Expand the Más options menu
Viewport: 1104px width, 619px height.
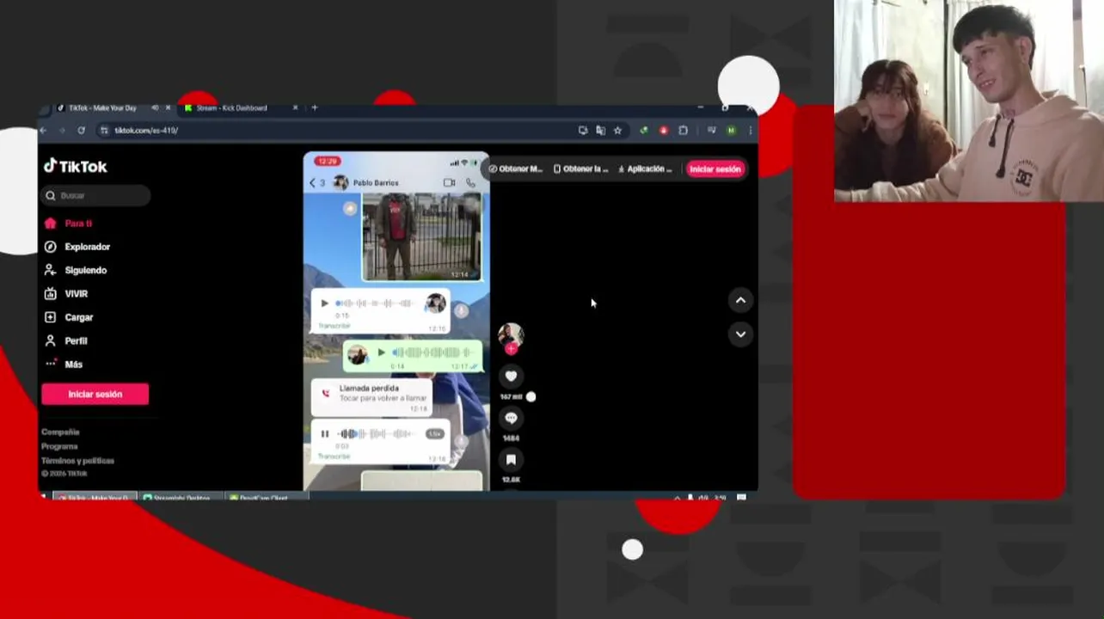(x=64, y=365)
